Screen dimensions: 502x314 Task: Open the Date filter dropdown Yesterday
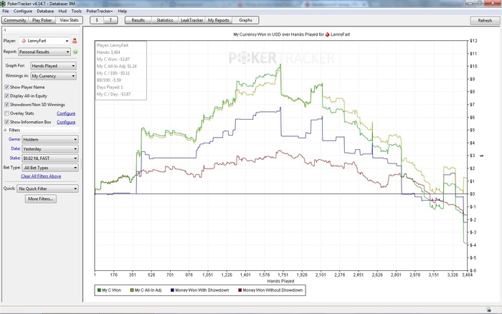[50, 149]
